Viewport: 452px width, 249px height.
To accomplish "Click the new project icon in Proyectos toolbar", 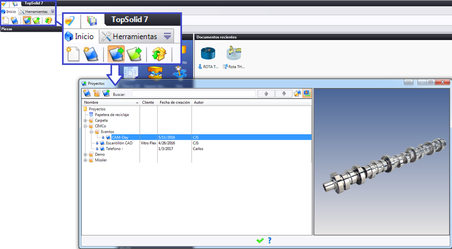I will tap(87, 93).
